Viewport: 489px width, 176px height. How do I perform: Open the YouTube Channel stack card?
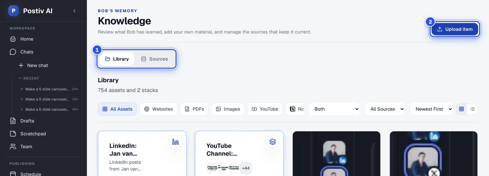pos(239,154)
